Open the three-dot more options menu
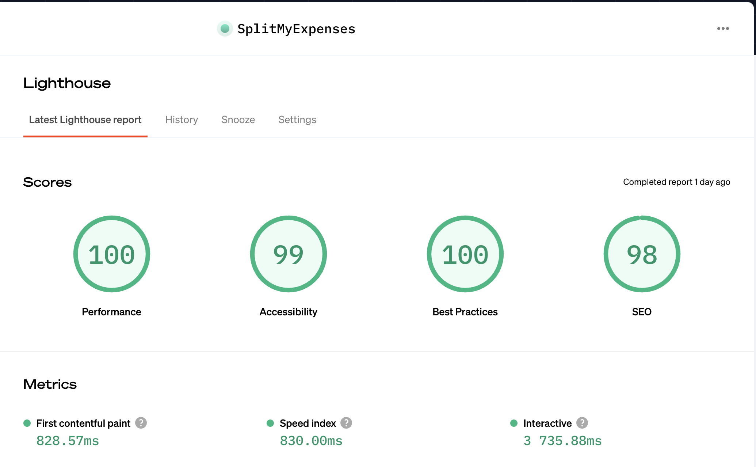This screenshot has height=467, width=756. pyautogui.click(x=723, y=29)
